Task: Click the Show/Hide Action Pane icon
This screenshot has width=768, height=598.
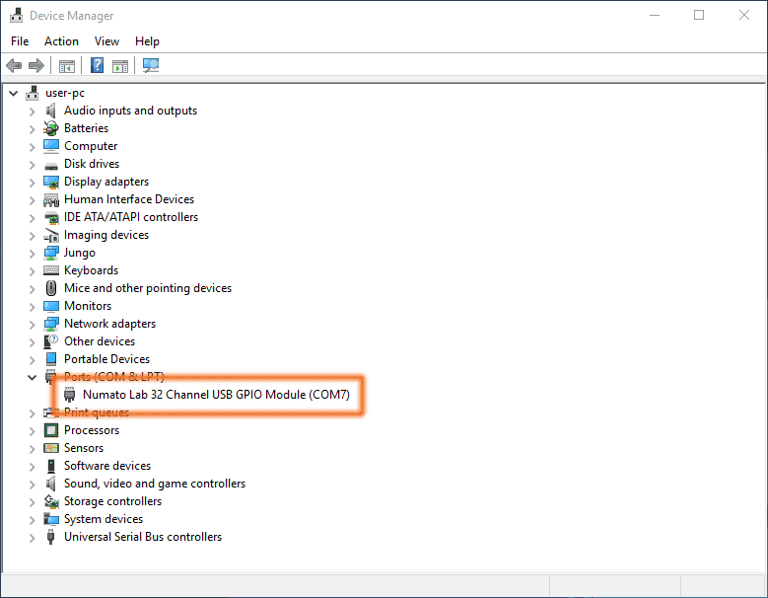Action: click(120, 66)
